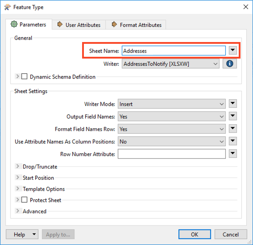Click the Cancel button
The height and width of the screenshot is (245, 253).
(x=231, y=234)
